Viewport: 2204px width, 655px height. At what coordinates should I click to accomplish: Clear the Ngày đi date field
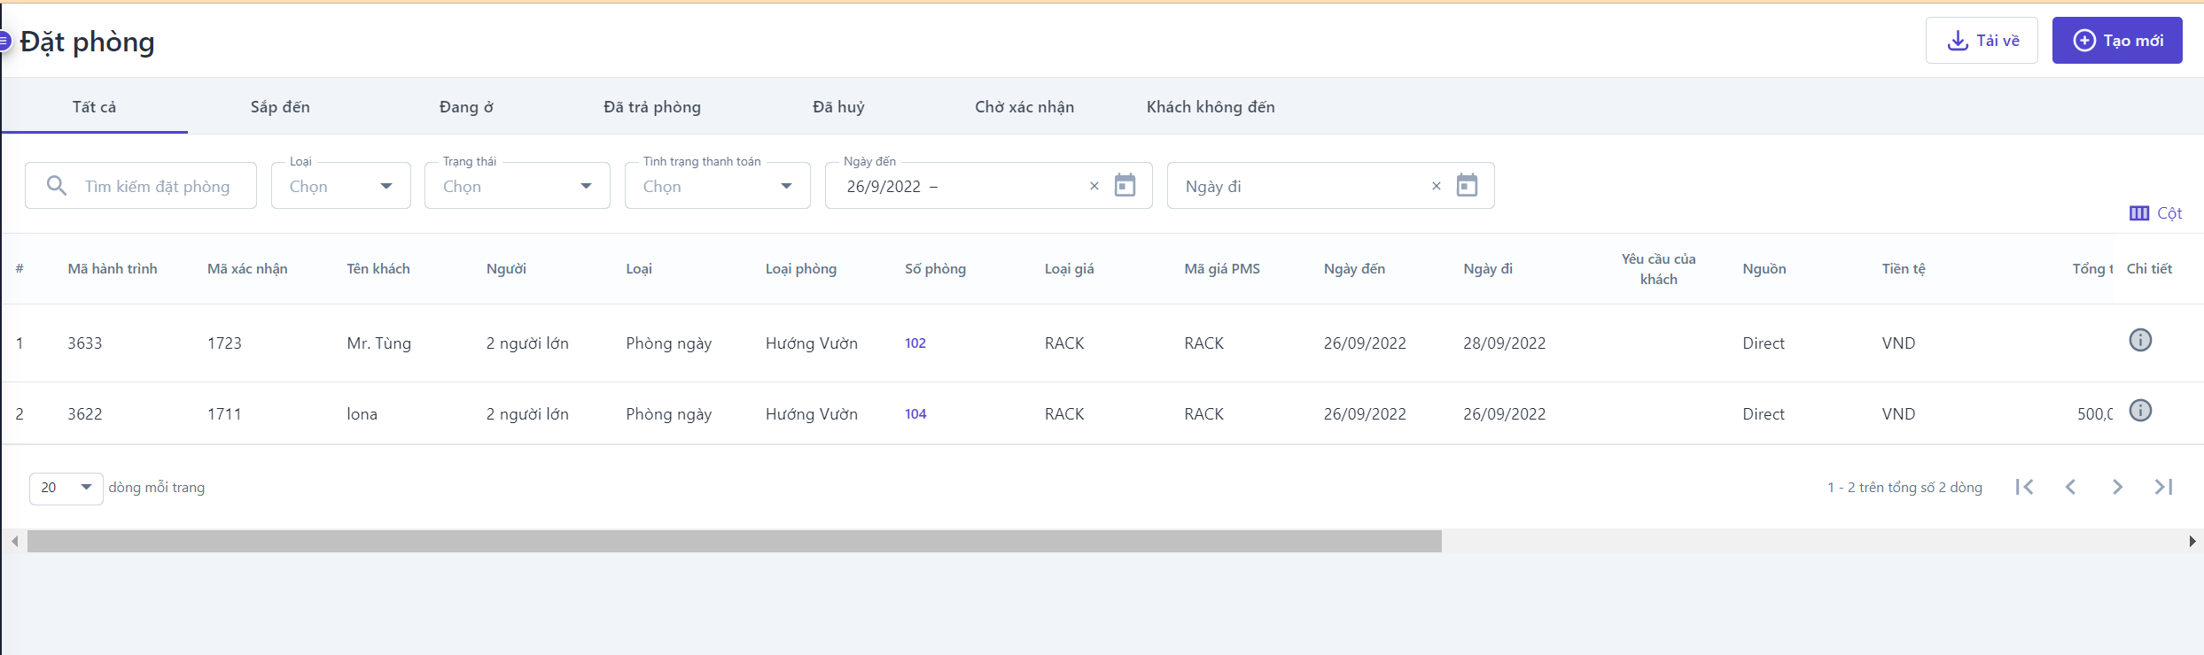pyautogui.click(x=1436, y=186)
